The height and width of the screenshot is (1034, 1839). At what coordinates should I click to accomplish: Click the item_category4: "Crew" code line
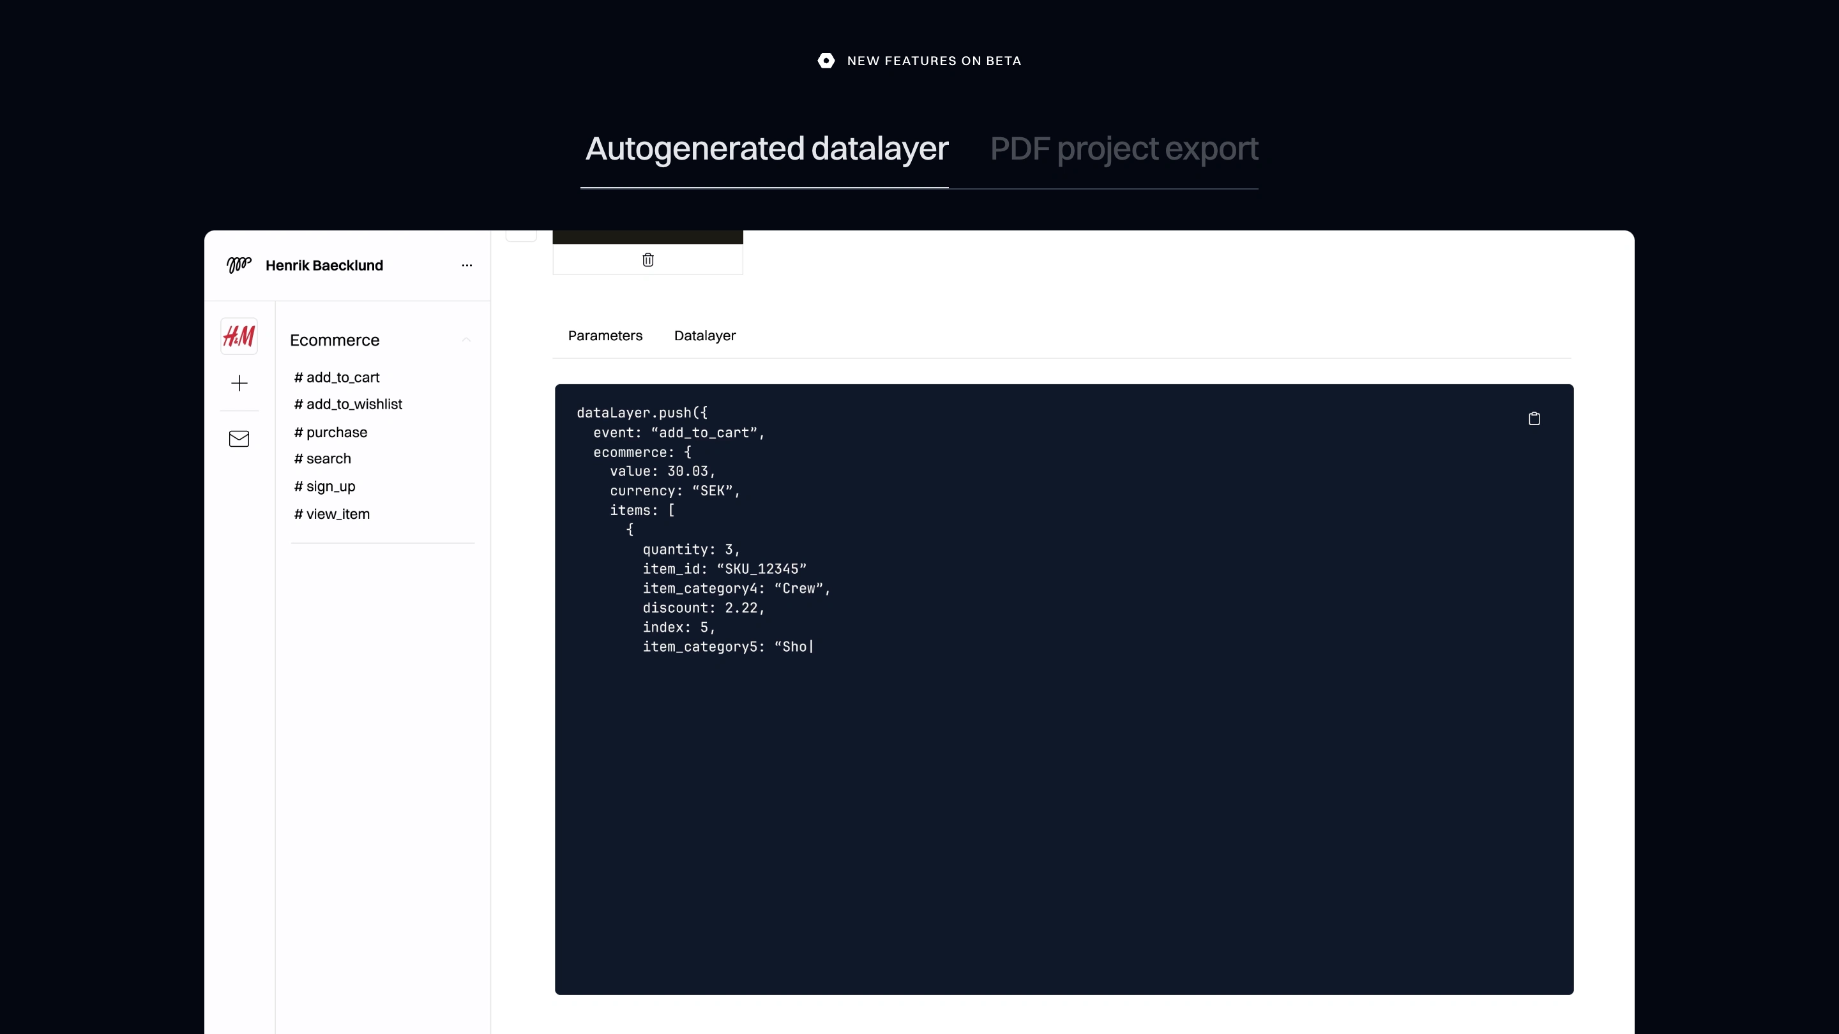click(736, 588)
